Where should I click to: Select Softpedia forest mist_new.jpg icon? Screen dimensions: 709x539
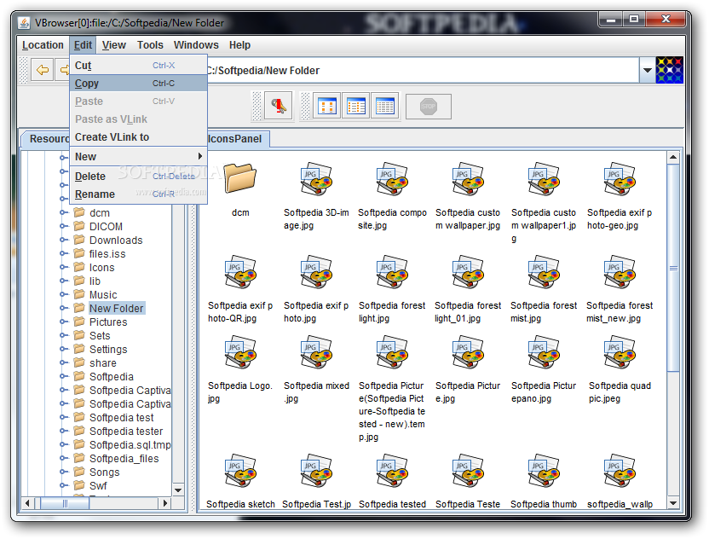point(620,271)
